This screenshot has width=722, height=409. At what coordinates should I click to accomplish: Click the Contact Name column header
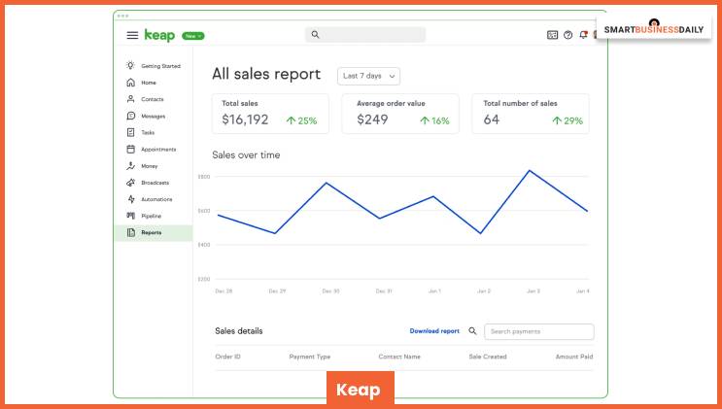pyautogui.click(x=399, y=357)
